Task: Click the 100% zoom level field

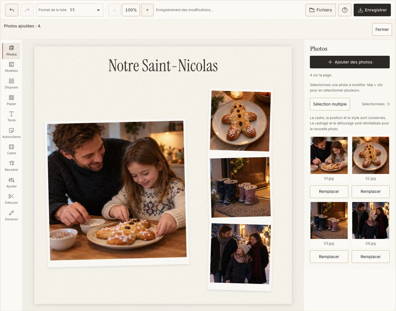Action: 131,10
